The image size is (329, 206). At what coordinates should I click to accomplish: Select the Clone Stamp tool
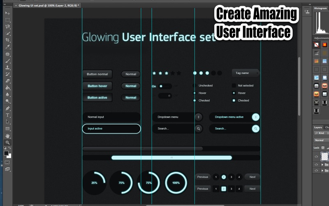point(7,68)
